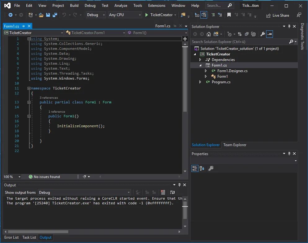Toggle auto-hide pin on Output panel
Screen dimensions: 308x243
click(x=179, y=185)
